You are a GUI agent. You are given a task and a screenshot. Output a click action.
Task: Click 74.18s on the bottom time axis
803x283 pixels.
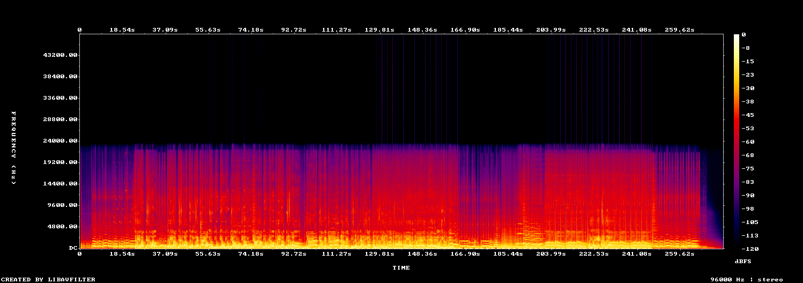click(x=251, y=254)
